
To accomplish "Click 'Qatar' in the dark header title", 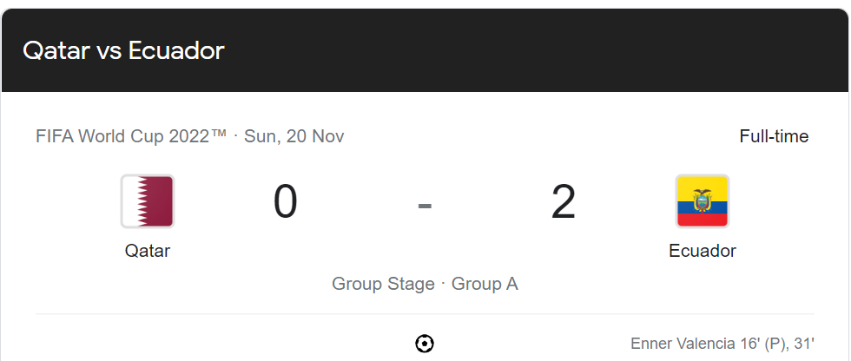I will pyautogui.click(x=56, y=50).
